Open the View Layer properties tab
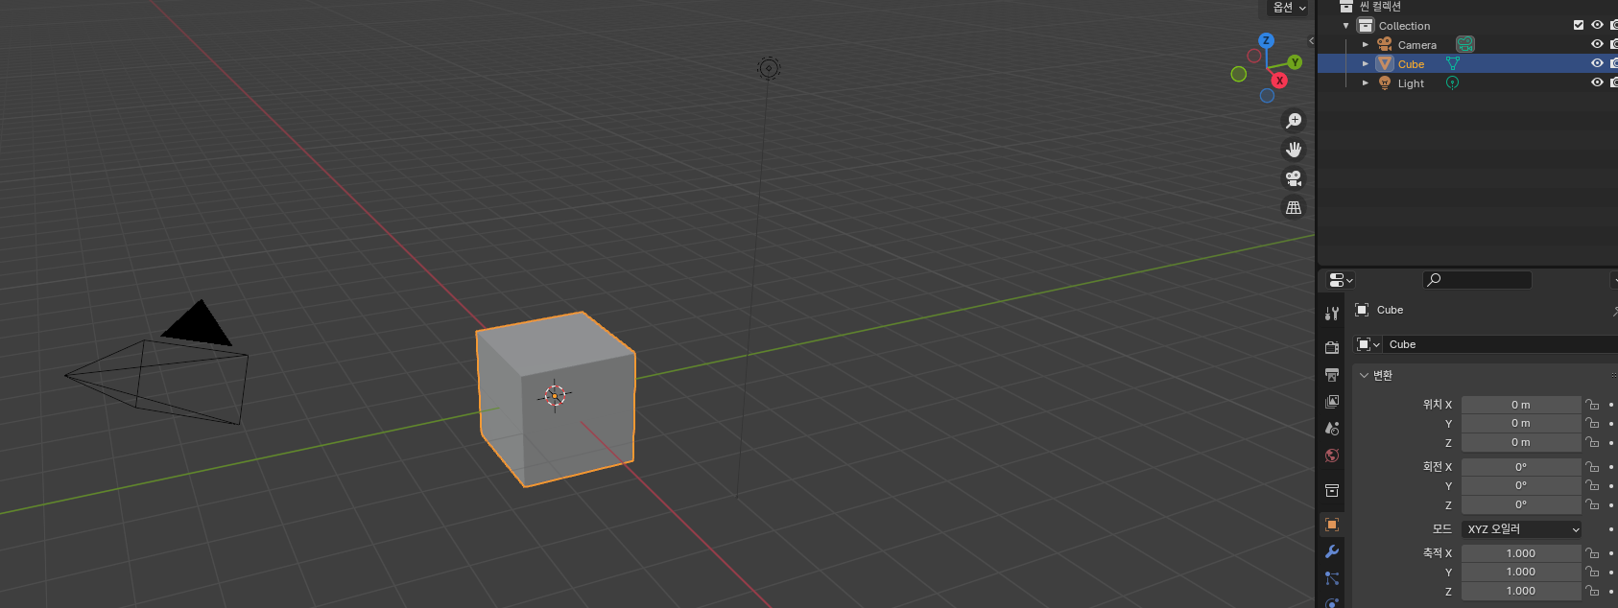This screenshot has width=1618, height=608. click(x=1332, y=401)
